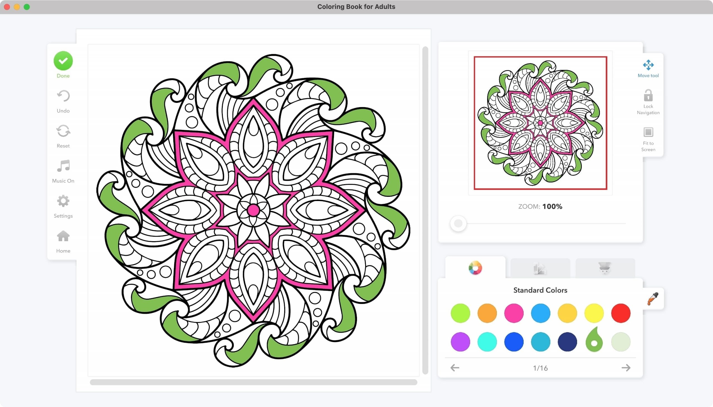The height and width of the screenshot is (407, 713).
Task: Go to the next color palette page
Action: coord(626,368)
